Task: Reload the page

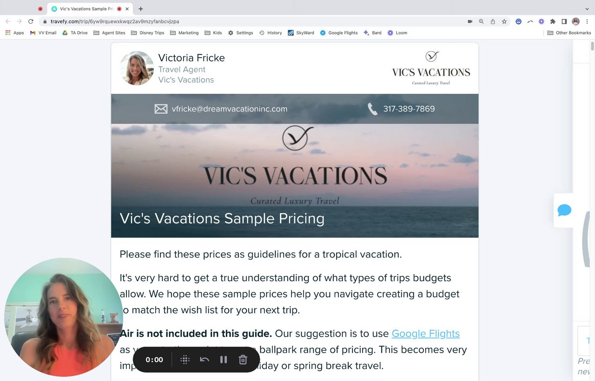Action: pyautogui.click(x=31, y=21)
